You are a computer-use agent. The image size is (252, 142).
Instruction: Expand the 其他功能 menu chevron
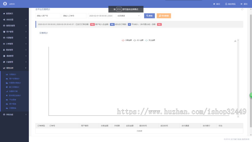point(26,114)
